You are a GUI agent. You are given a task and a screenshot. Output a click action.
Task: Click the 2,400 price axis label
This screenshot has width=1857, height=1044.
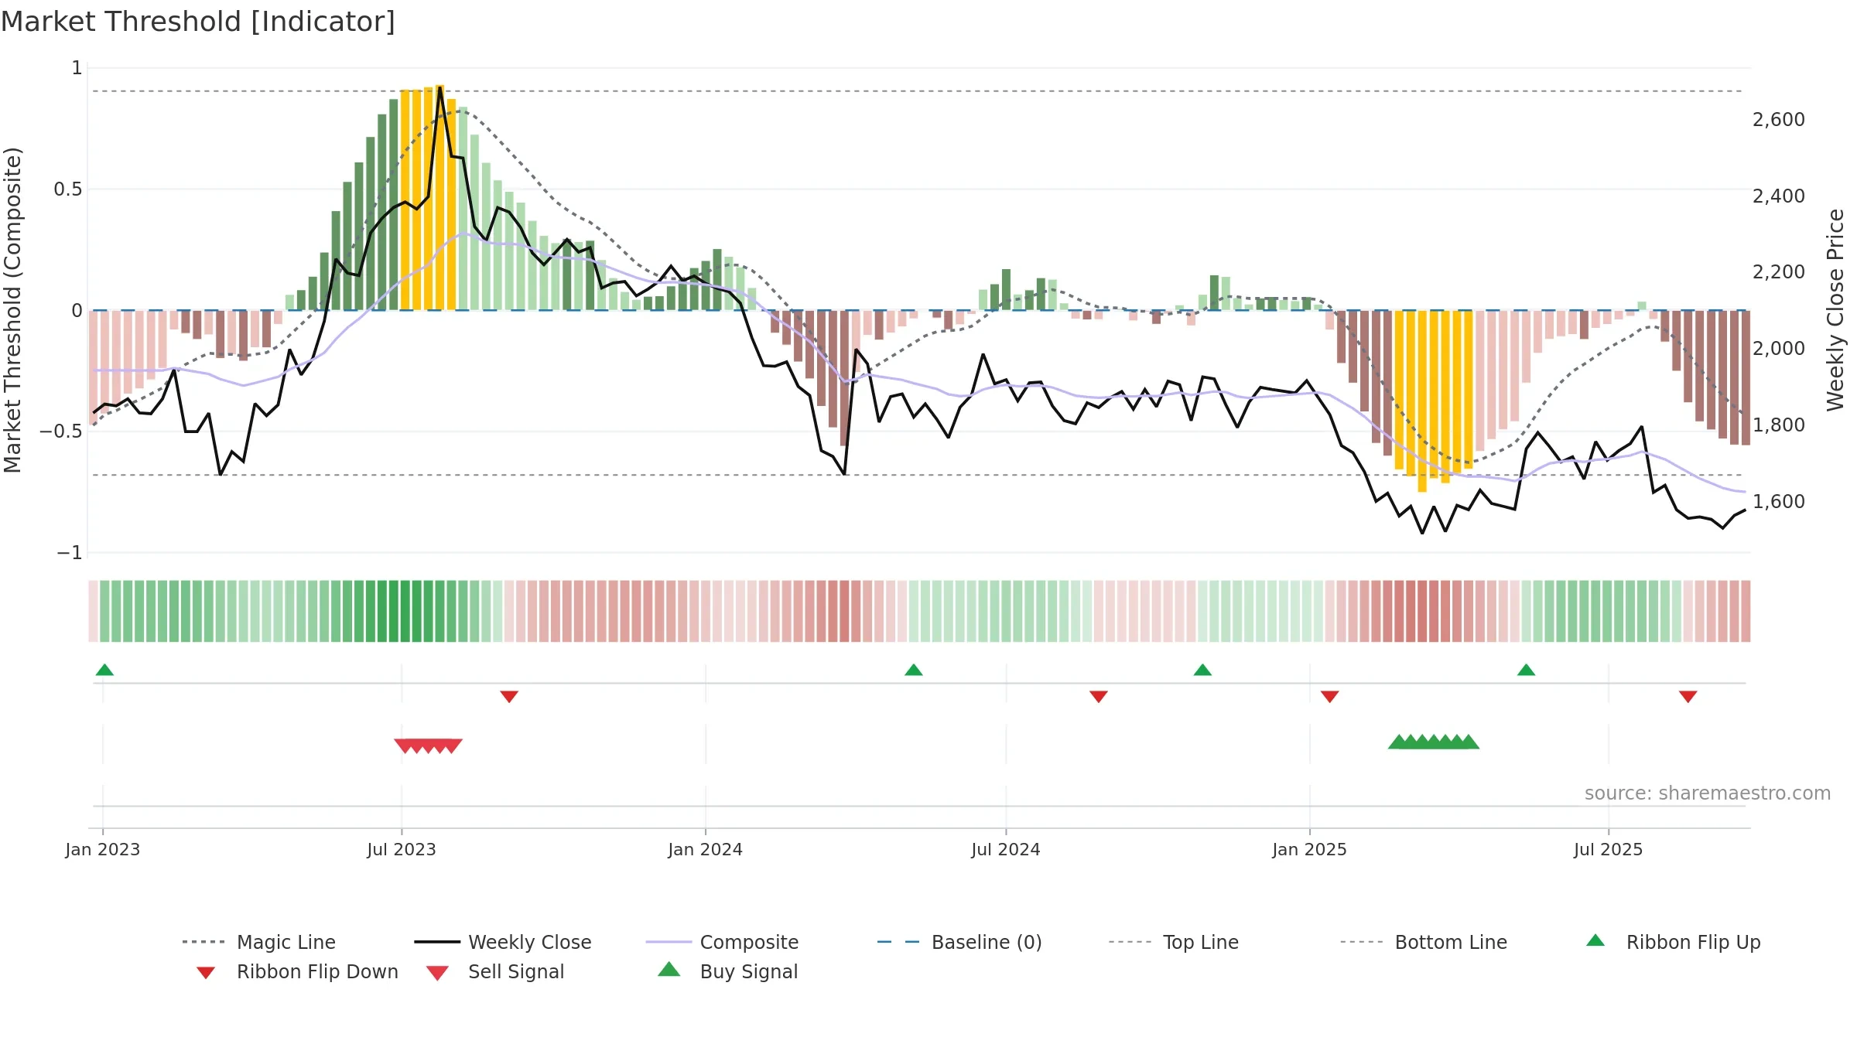click(1779, 196)
